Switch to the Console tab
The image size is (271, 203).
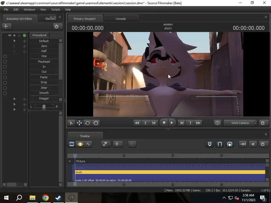pos(121,19)
